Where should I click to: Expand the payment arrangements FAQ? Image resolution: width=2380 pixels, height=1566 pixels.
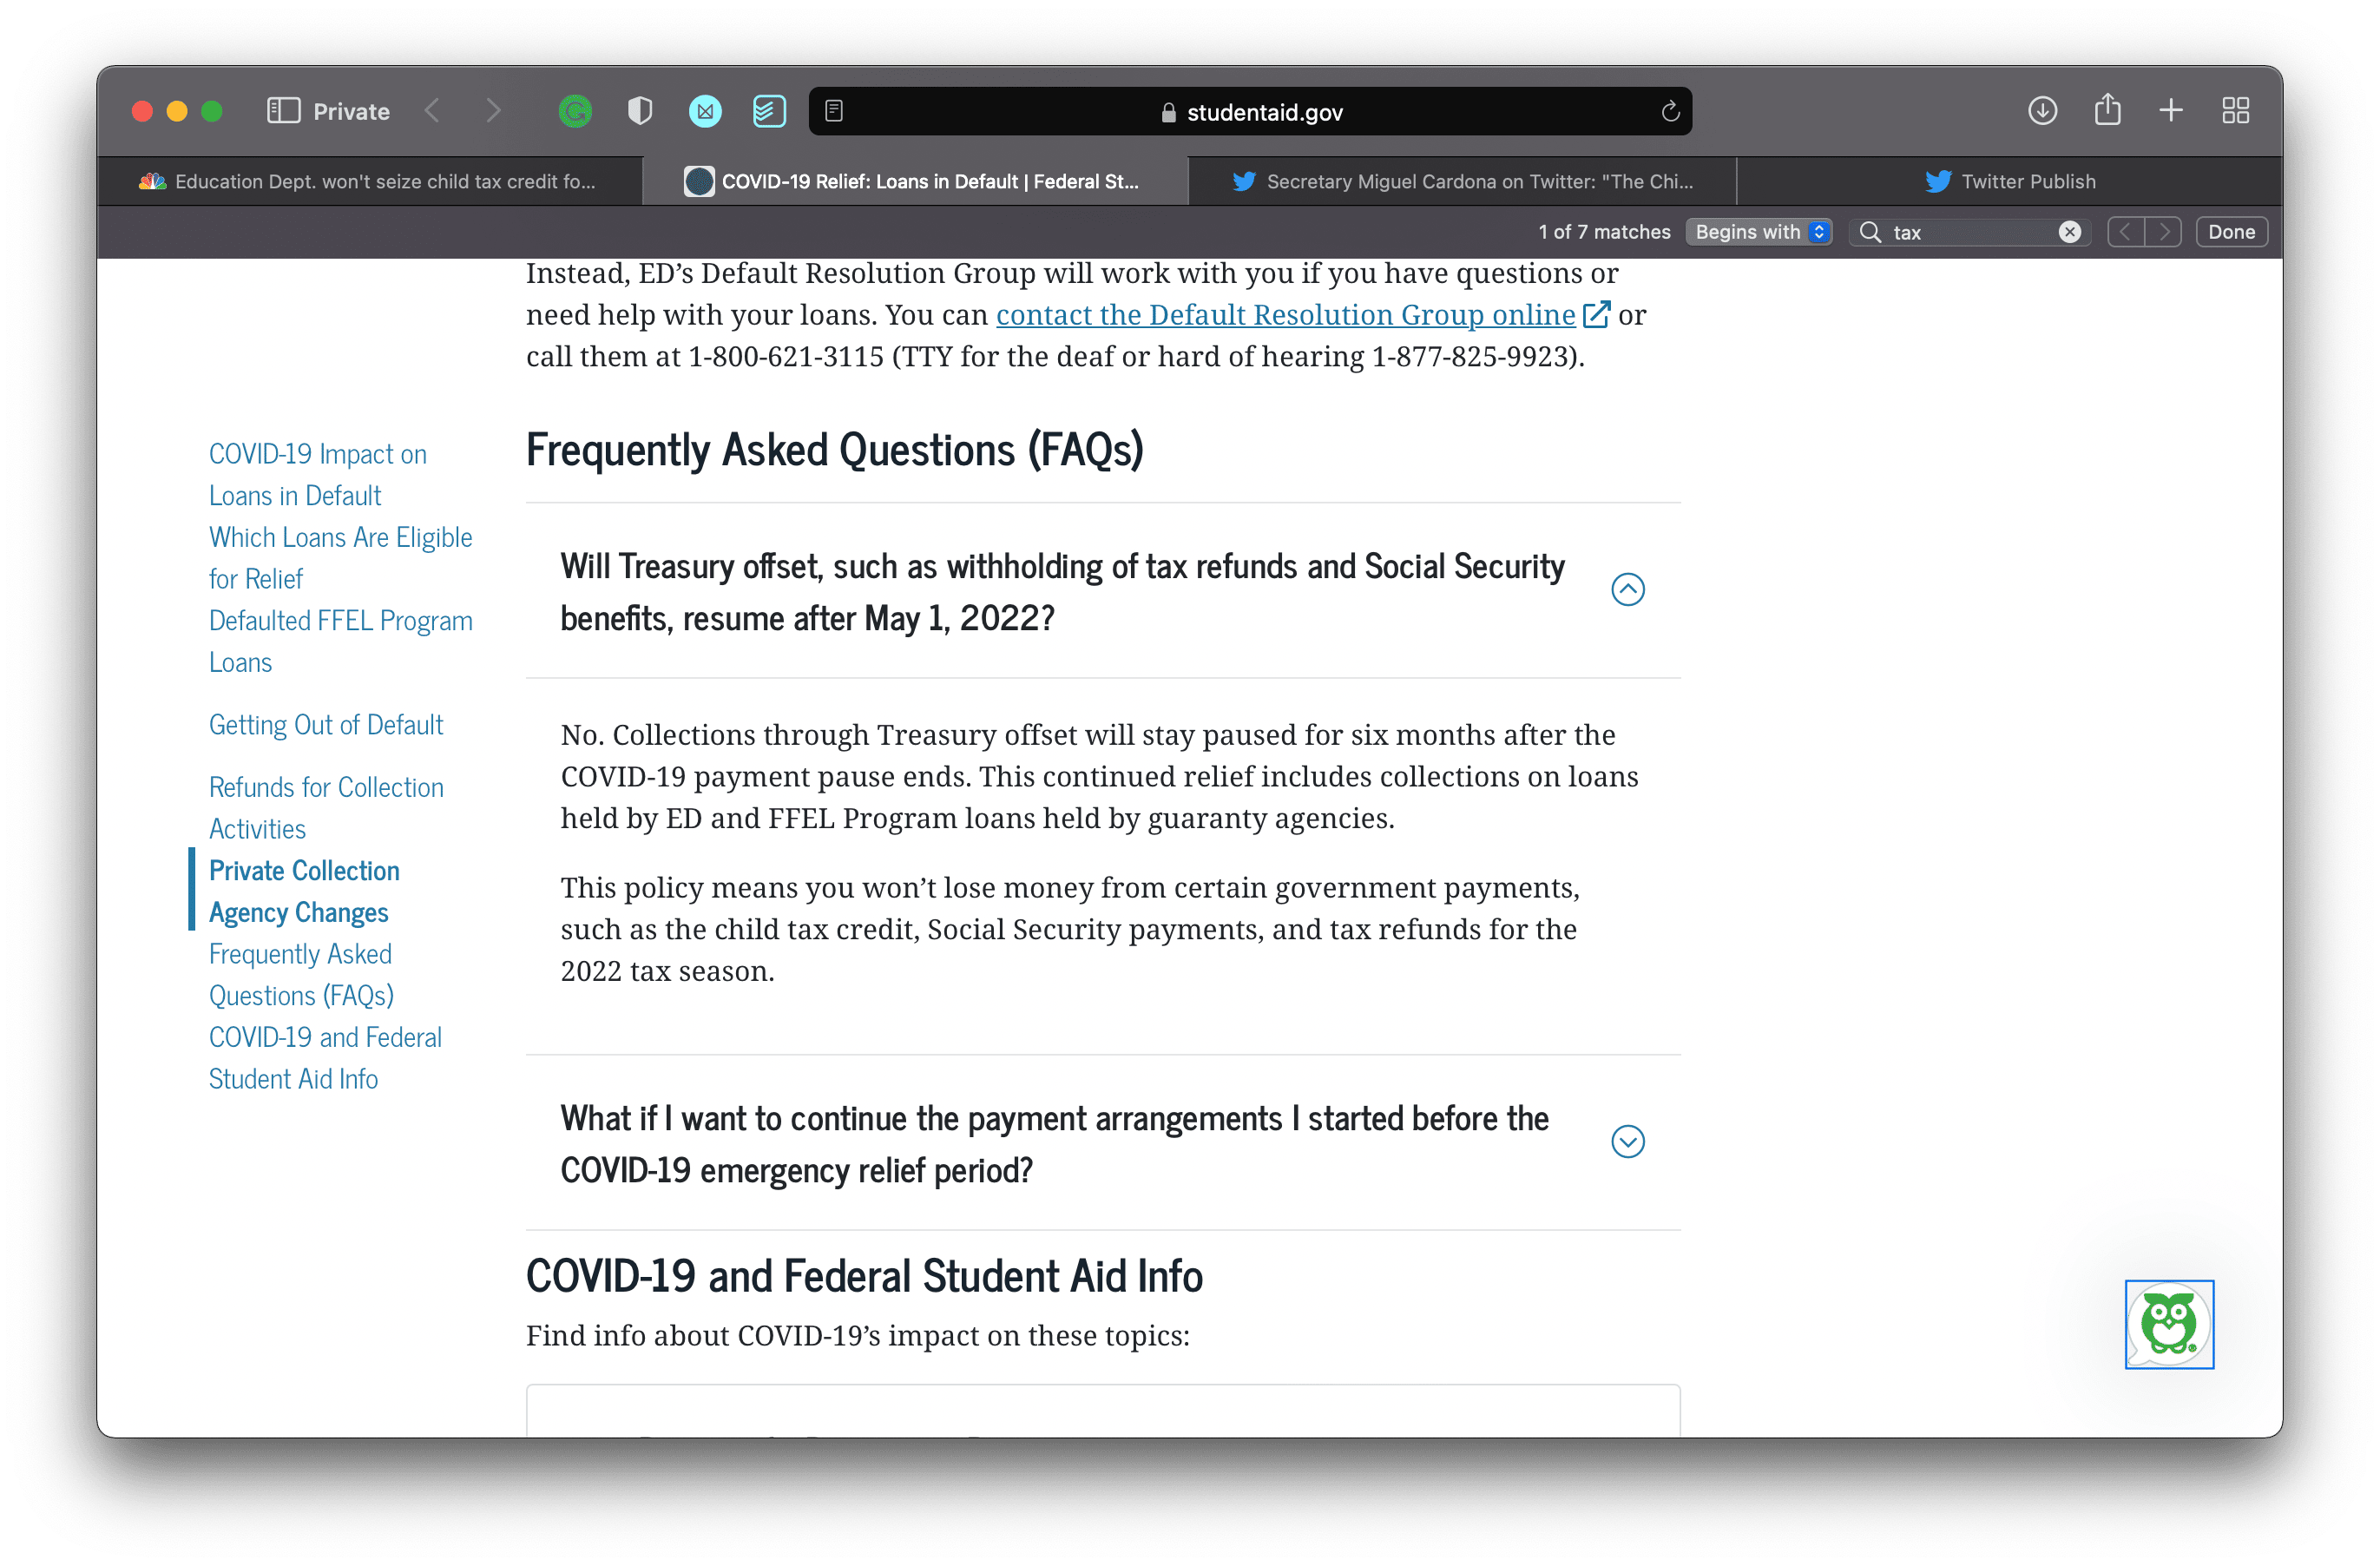tap(1628, 1142)
